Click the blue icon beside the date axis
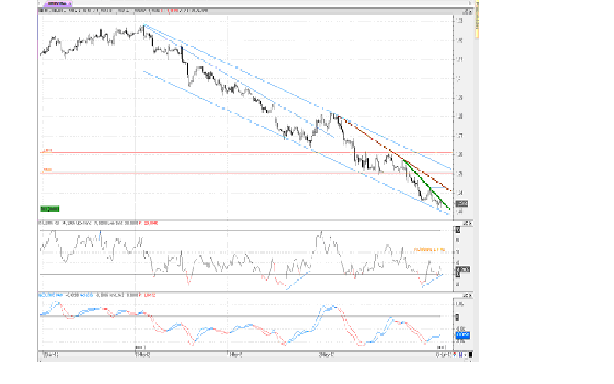The height and width of the screenshot is (384, 614). pyautogui.click(x=460, y=355)
